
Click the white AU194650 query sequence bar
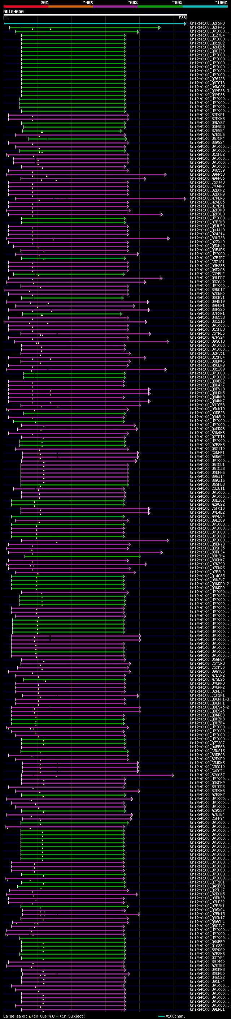(x=95, y=14)
